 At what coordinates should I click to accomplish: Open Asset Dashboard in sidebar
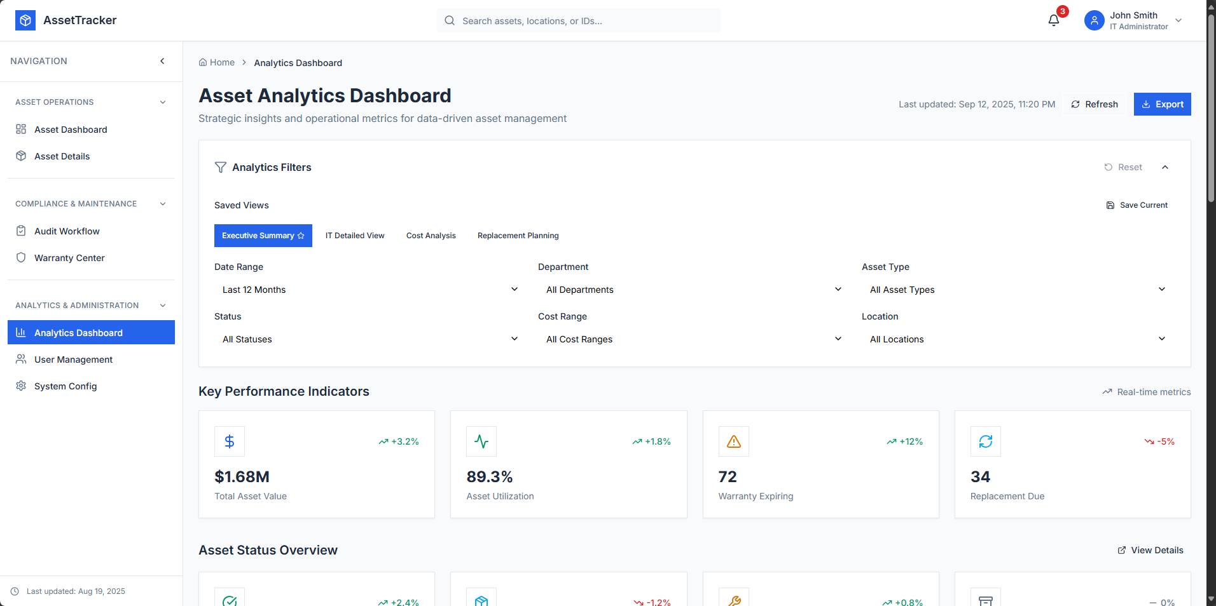91,130
